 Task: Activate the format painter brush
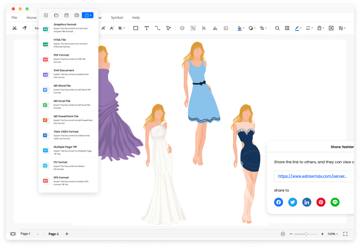pyautogui.click(x=24, y=28)
